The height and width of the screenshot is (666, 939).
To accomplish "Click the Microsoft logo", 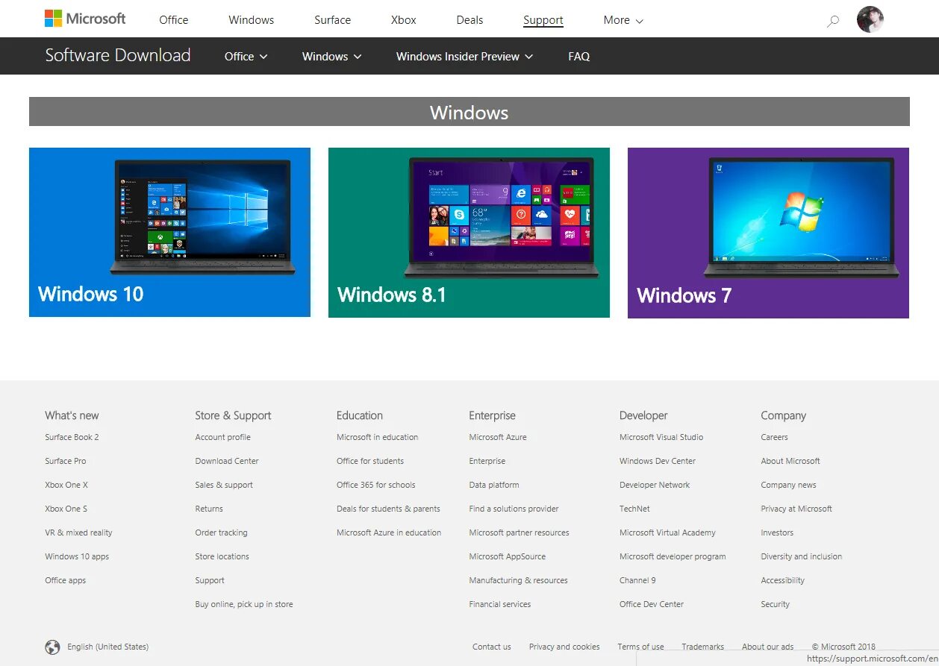I will pos(85,19).
